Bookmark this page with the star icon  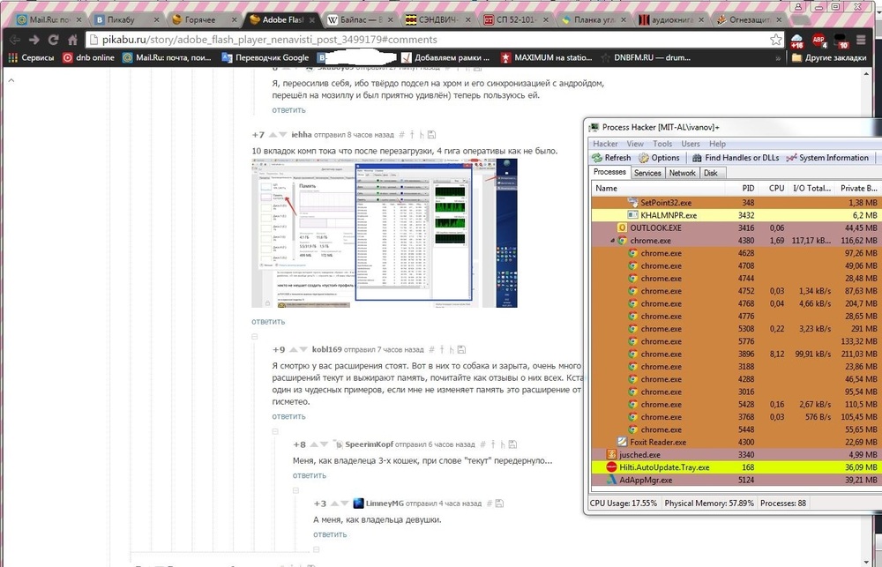pyautogui.click(x=776, y=40)
